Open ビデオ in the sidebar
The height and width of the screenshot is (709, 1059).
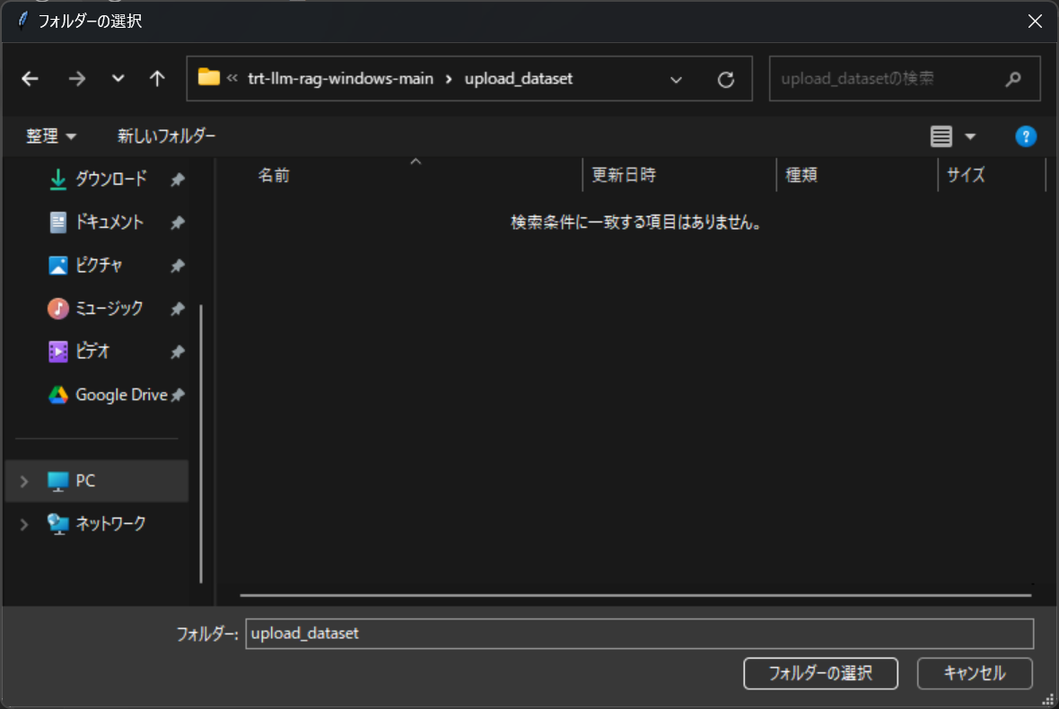tap(92, 351)
